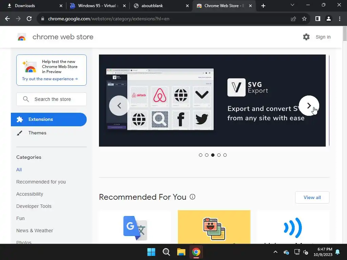Click the muted volume tray icon

(306, 252)
